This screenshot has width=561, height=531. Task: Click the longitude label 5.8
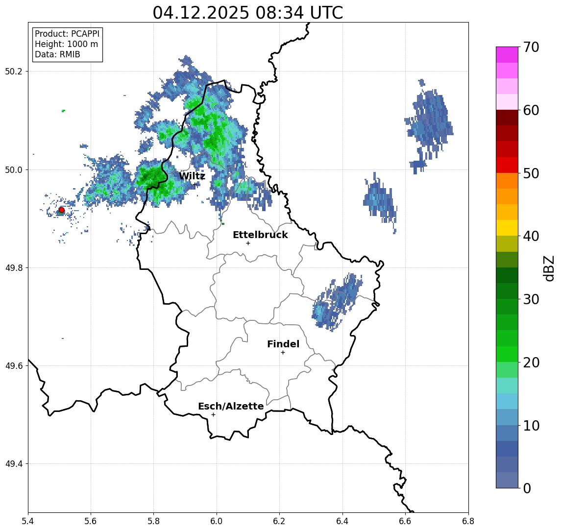pyautogui.click(x=153, y=521)
